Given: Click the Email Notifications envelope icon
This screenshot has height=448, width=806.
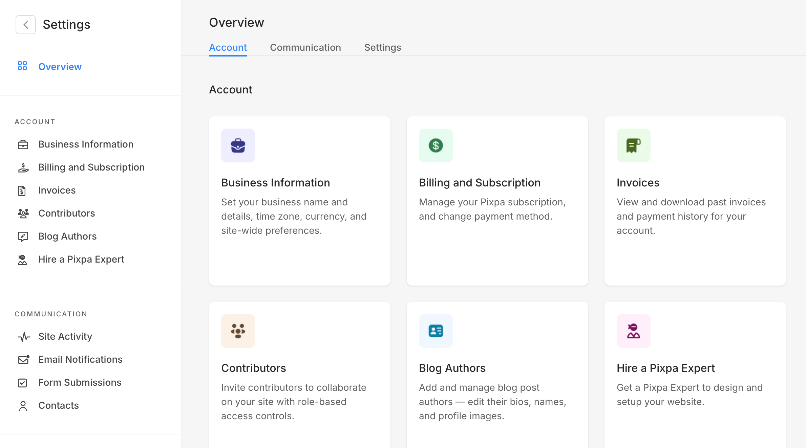Looking at the screenshot, I should (x=23, y=359).
